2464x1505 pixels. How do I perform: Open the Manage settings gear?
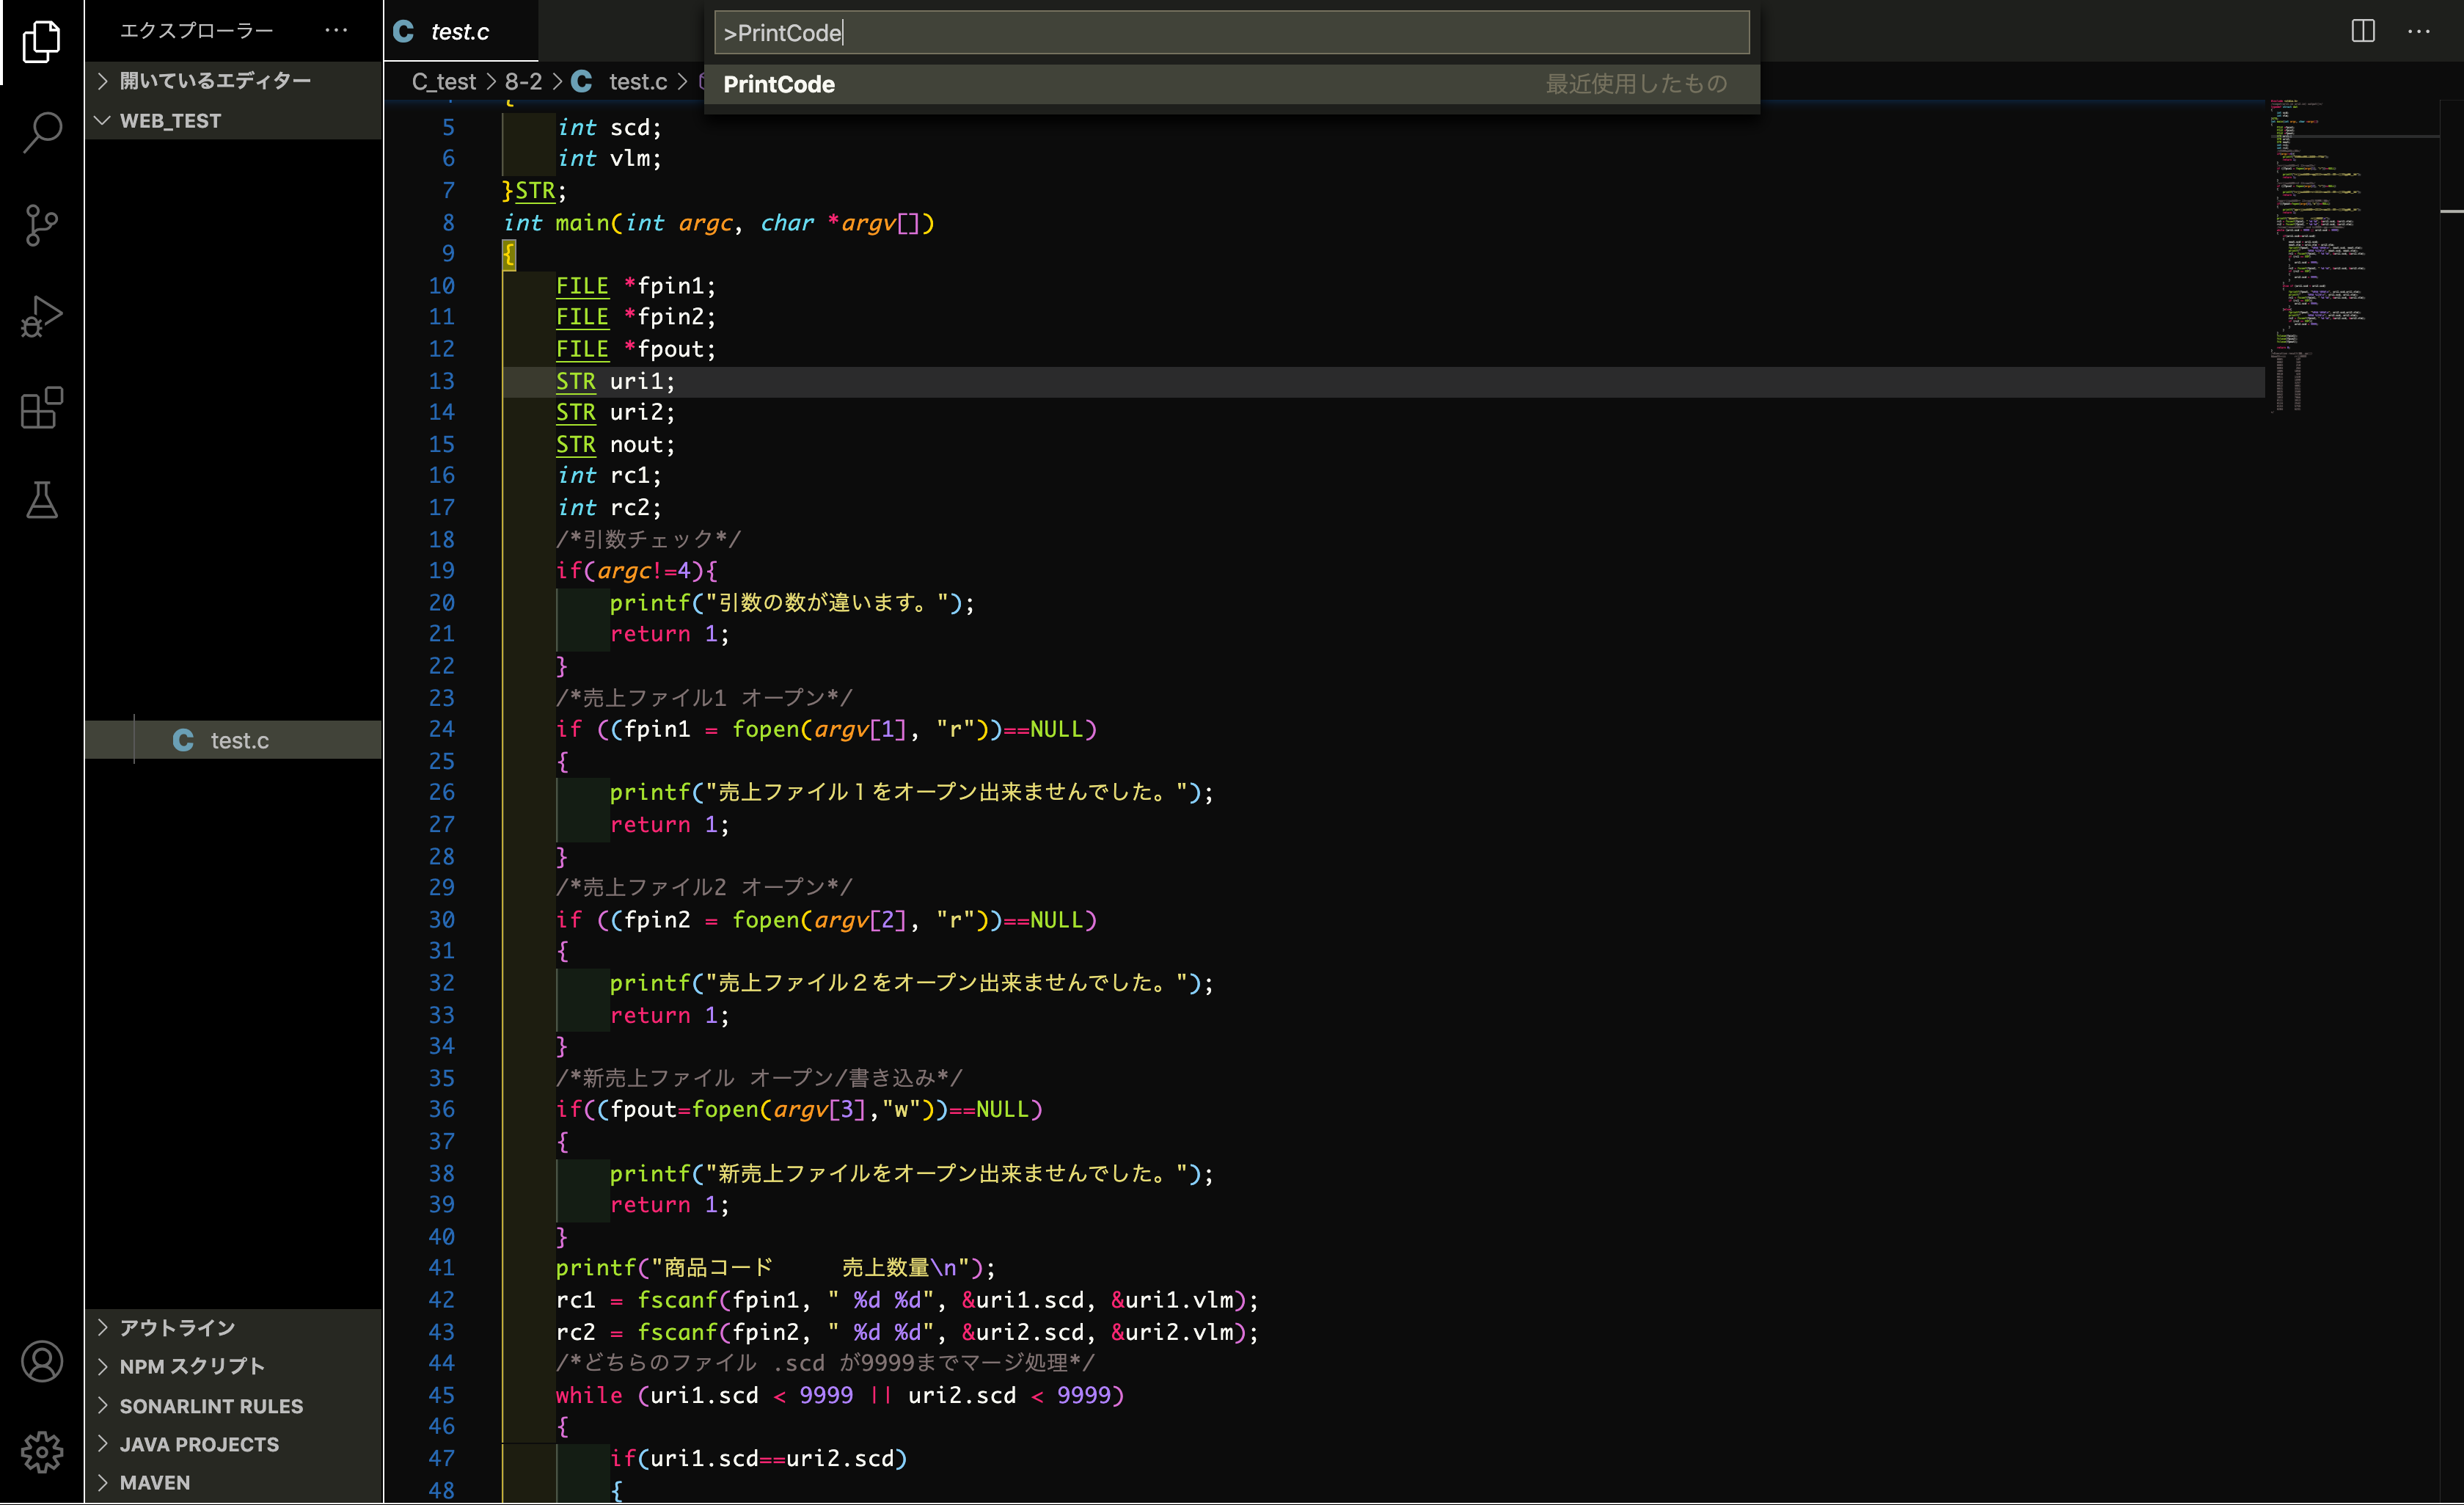41,1452
